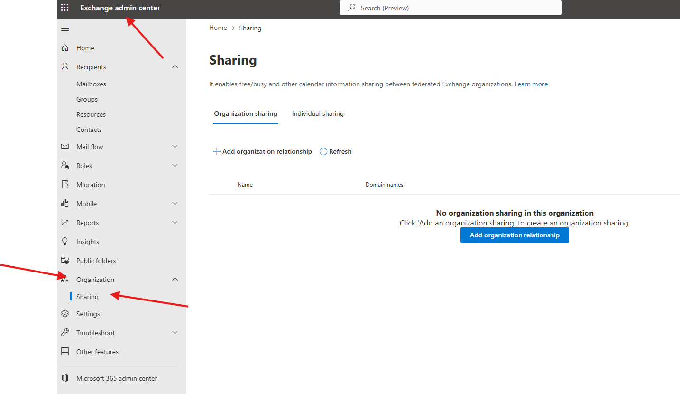Click the 'Sharing' page heading
Image resolution: width=680 pixels, height=394 pixels.
pyautogui.click(x=233, y=60)
